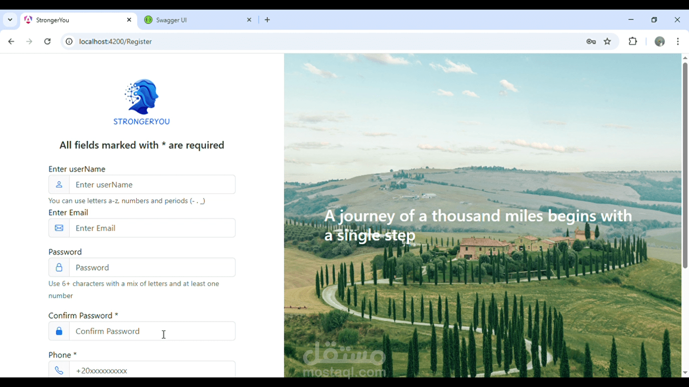Bookmark this page with the star icon
The image size is (689, 387).
coord(607,41)
